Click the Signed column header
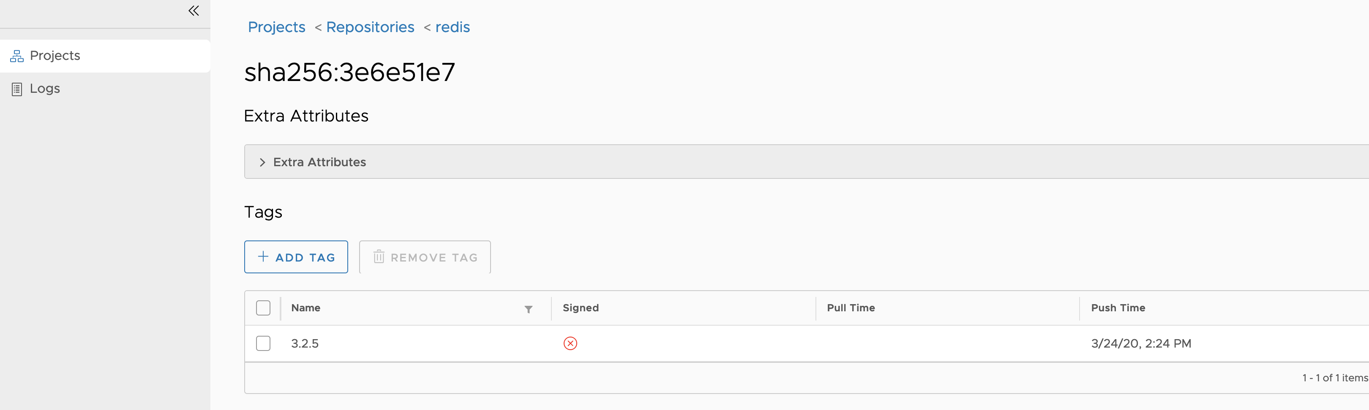1369x410 pixels. pos(580,307)
